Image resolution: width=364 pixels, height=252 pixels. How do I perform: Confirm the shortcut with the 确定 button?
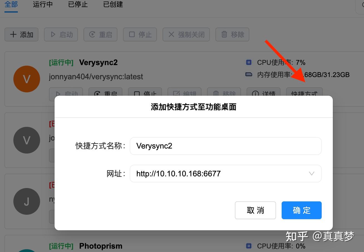301,210
